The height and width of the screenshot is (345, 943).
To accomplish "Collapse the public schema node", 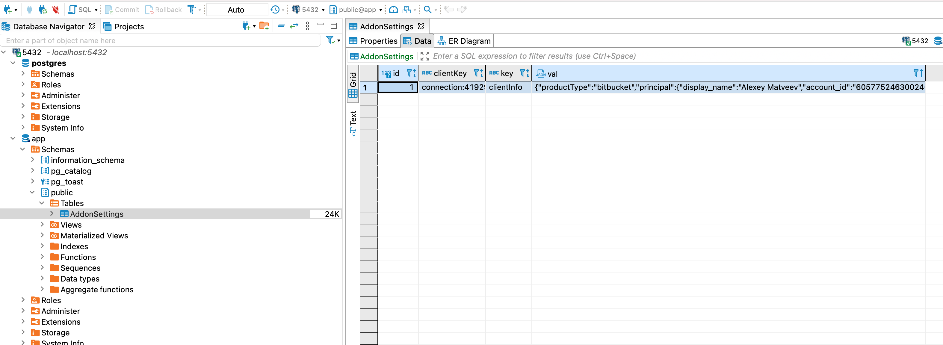I will click(33, 192).
